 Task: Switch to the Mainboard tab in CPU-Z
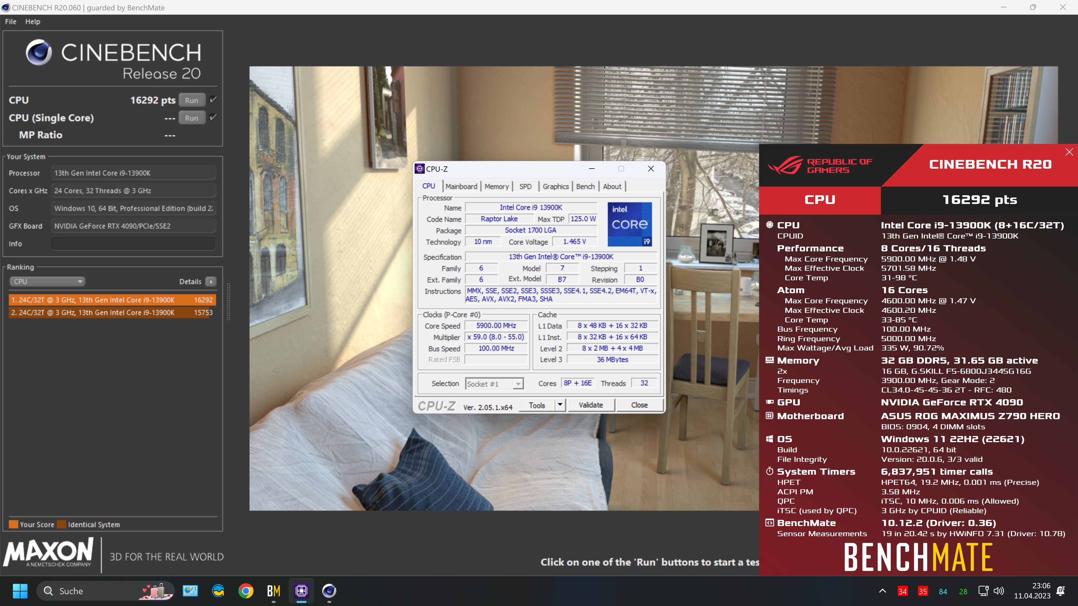461,187
